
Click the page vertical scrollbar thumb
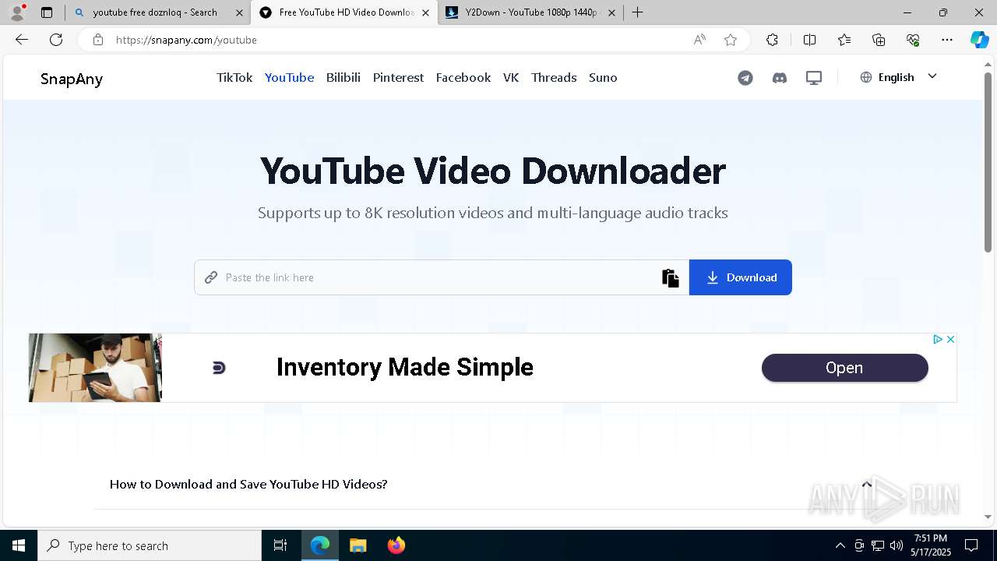(988, 162)
